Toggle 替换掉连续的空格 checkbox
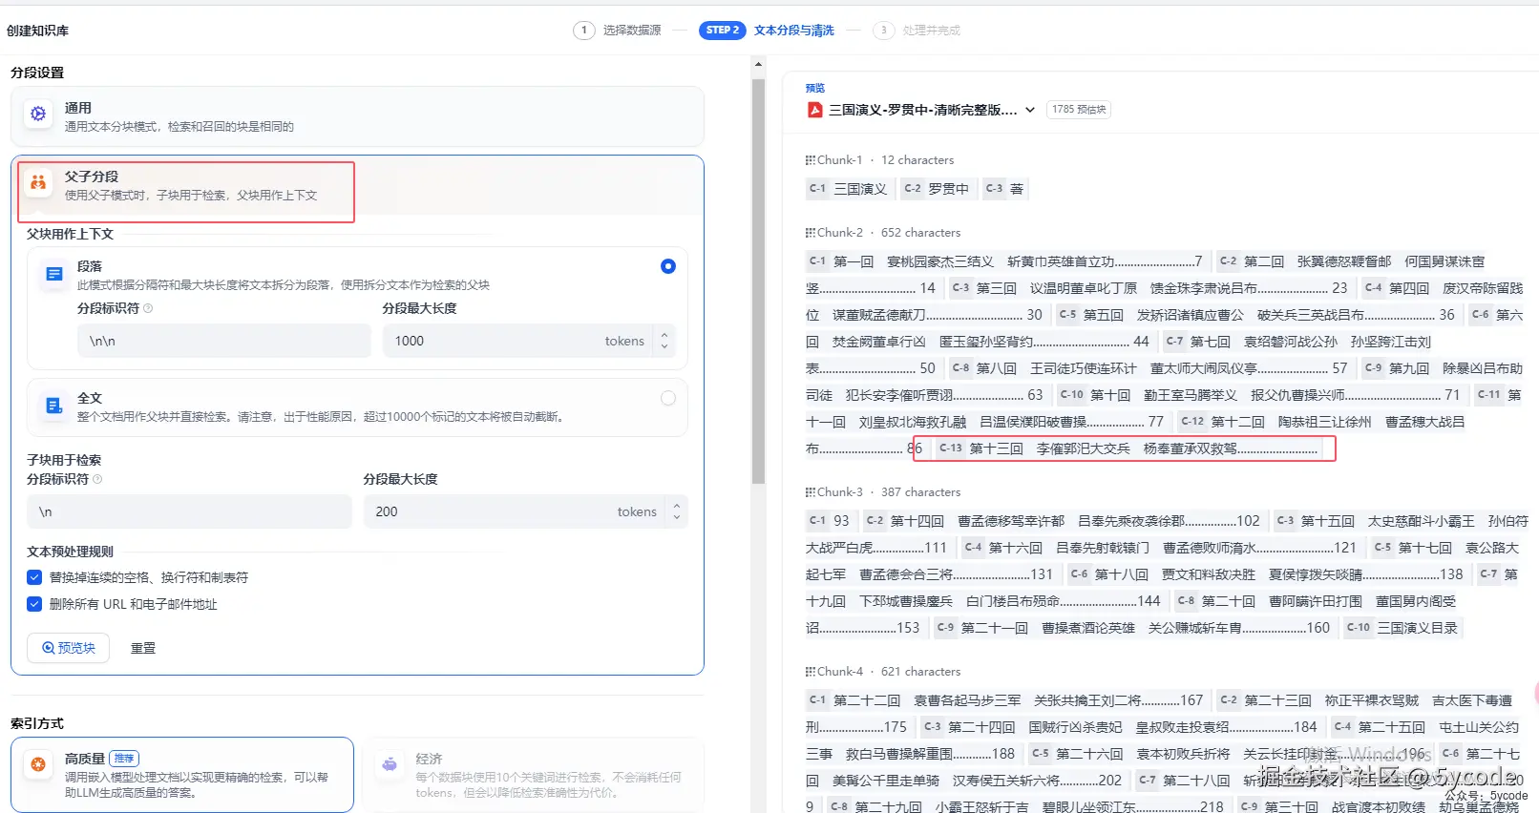This screenshot has width=1539, height=813. 34,577
